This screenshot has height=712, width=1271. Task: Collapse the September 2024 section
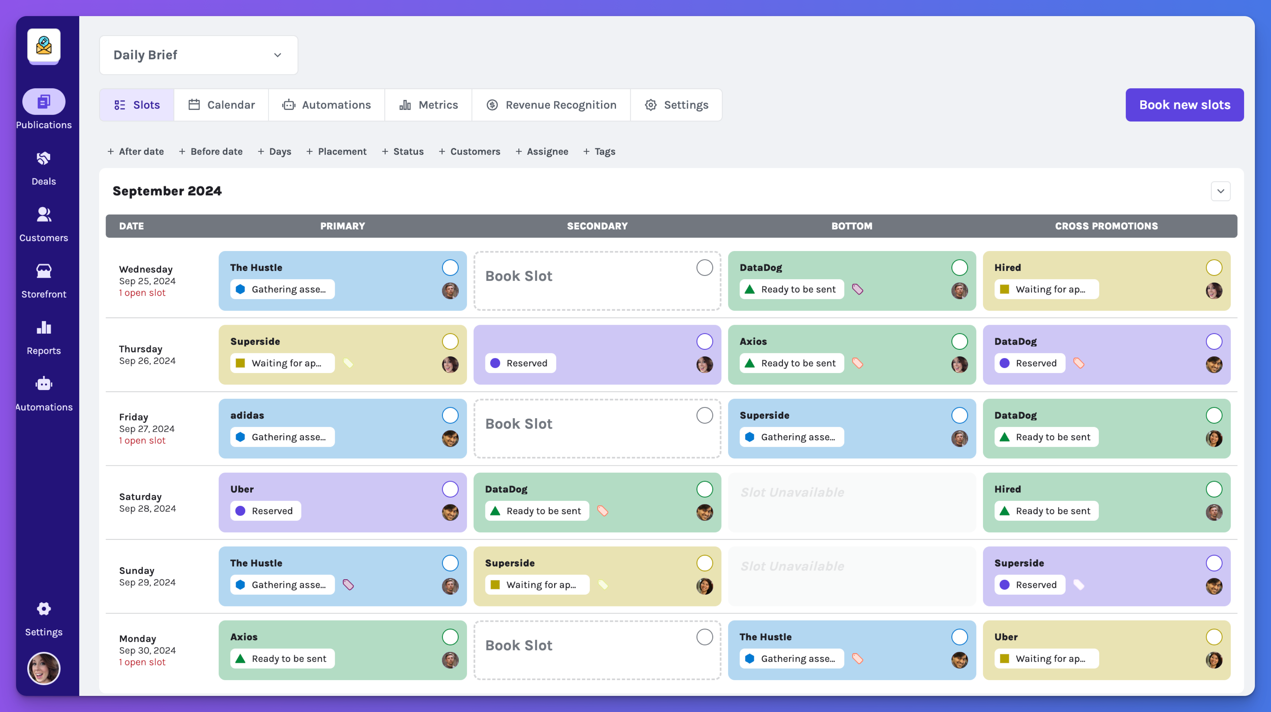click(1220, 191)
